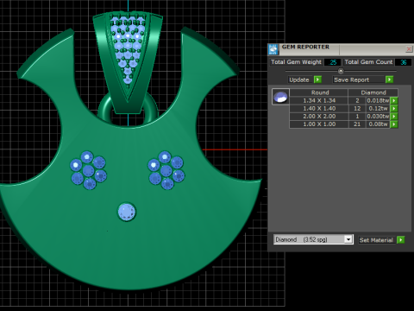Select the 2.00 X 2.00 size cell
The image size is (414, 311).
tap(319, 117)
